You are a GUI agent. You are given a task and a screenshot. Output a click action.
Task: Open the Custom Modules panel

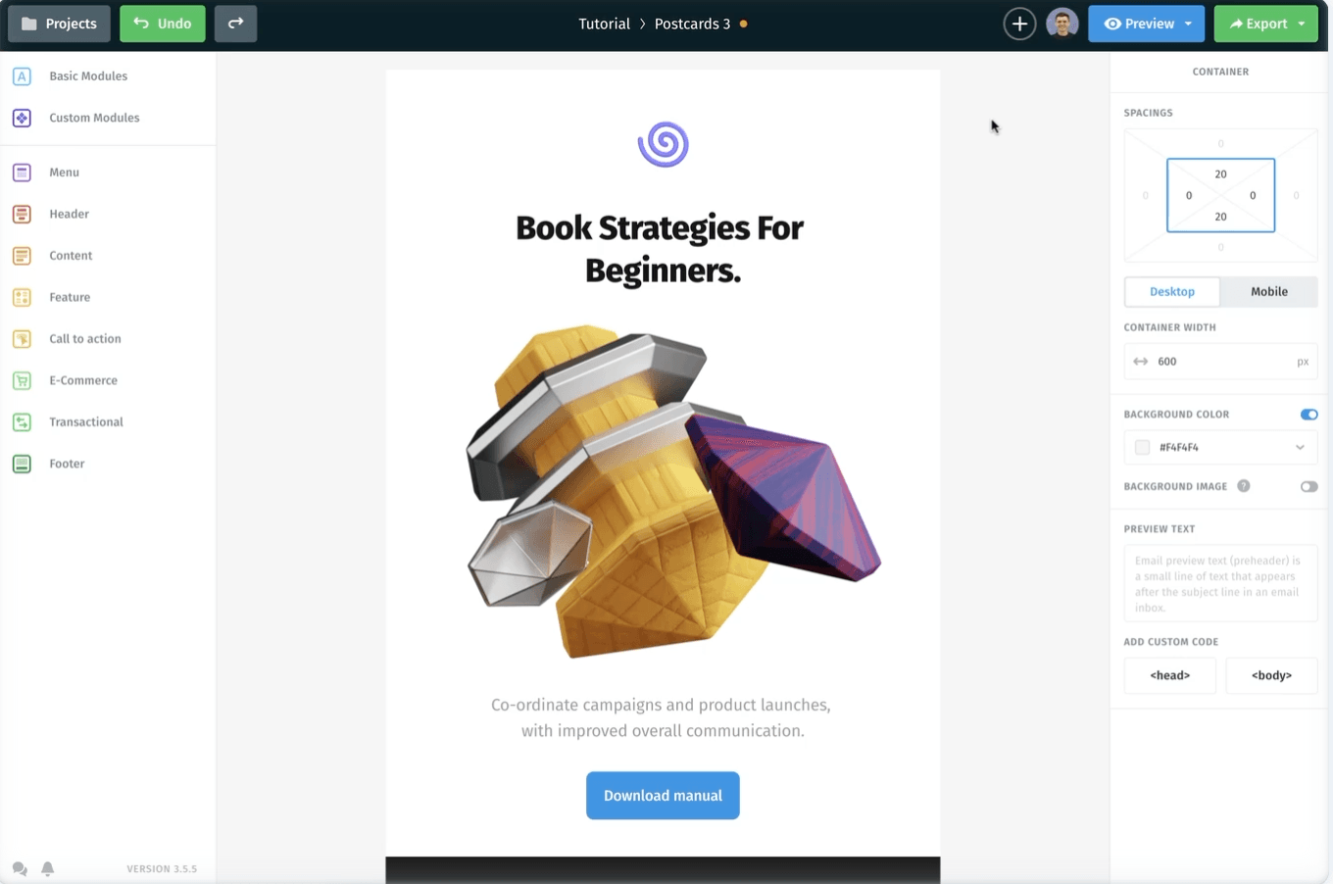[93, 118]
